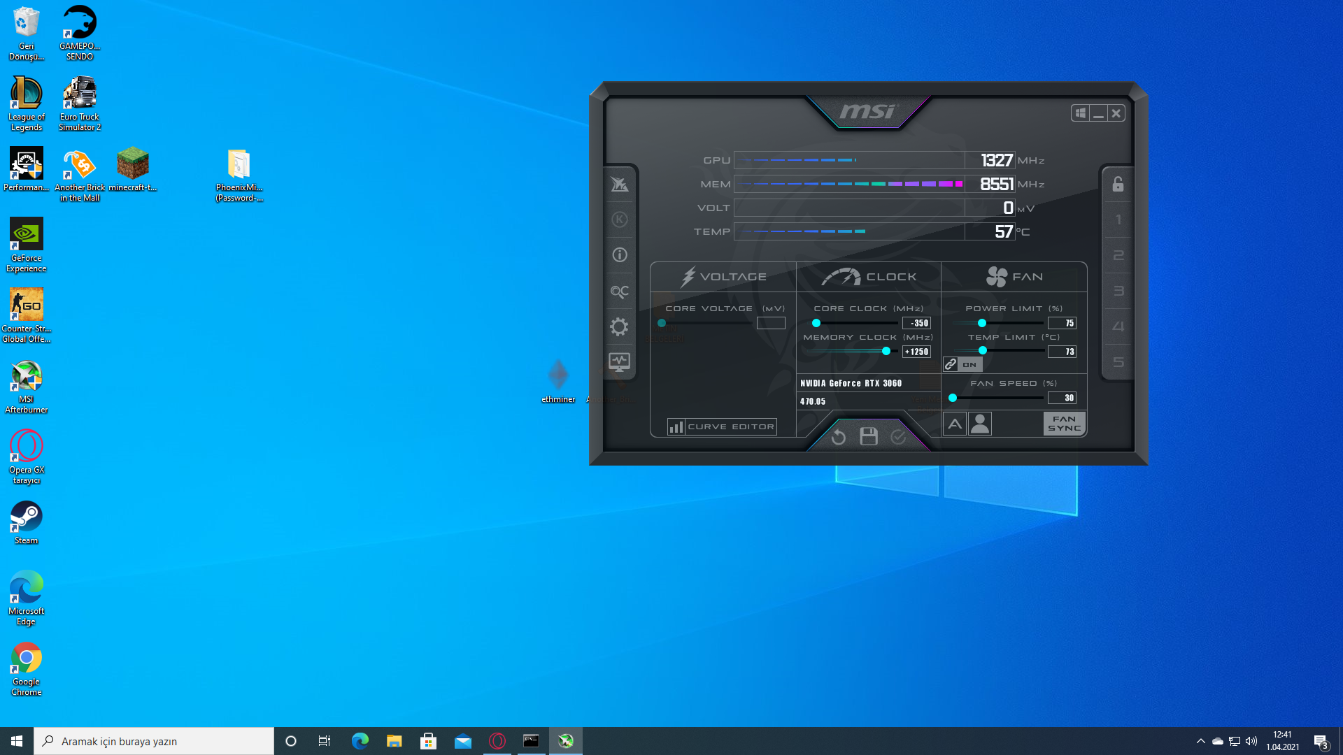Reset settings to defaults with the reset icon
Screen dimensions: 1343x755
(x=839, y=437)
